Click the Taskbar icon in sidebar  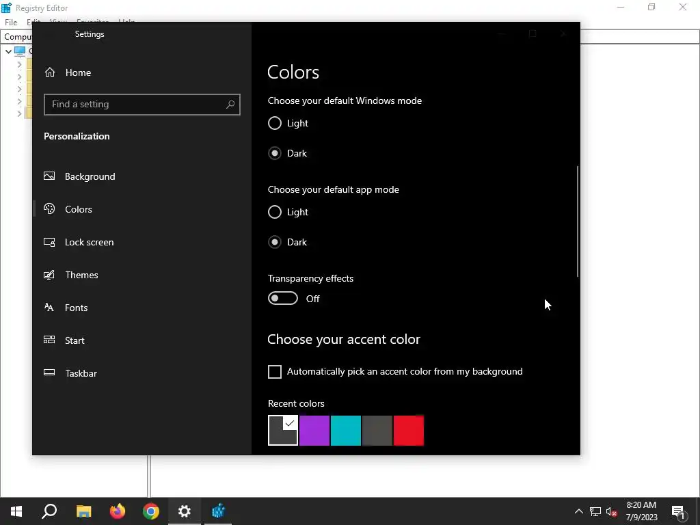click(49, 373)
